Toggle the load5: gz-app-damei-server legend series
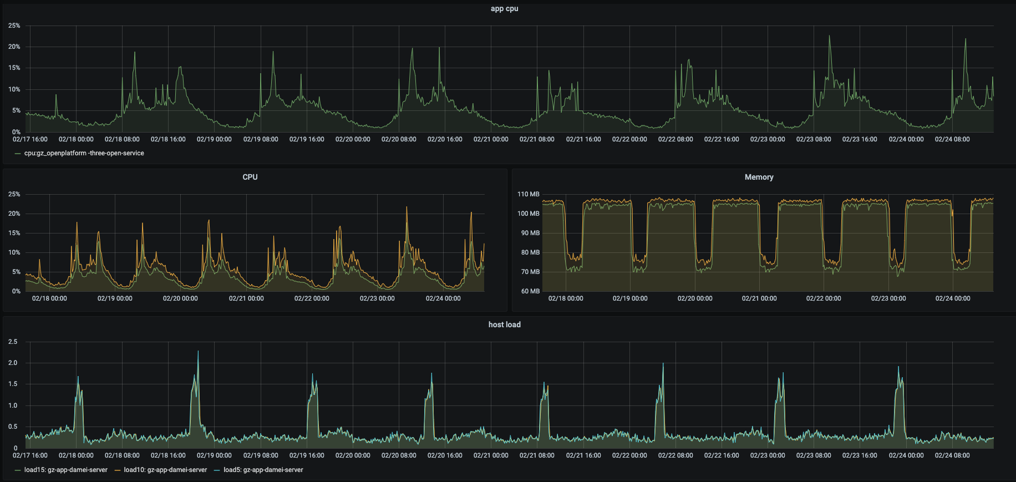1016x482 pixels. click(x=263, y=470)
